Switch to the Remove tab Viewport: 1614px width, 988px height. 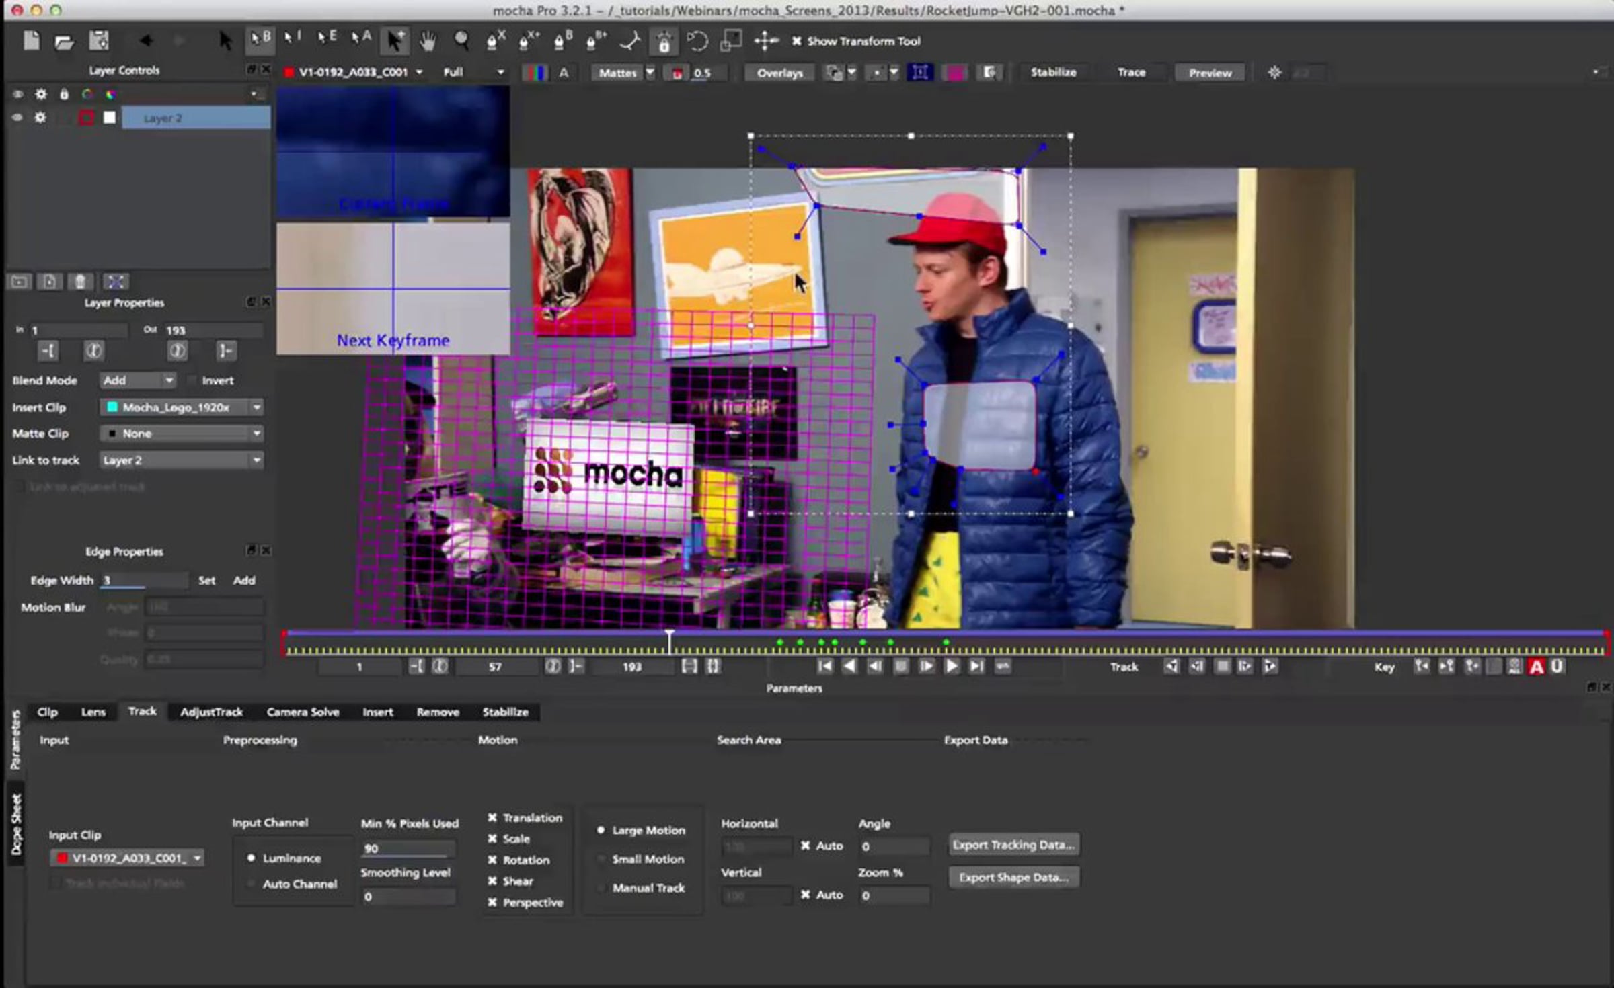438,712
